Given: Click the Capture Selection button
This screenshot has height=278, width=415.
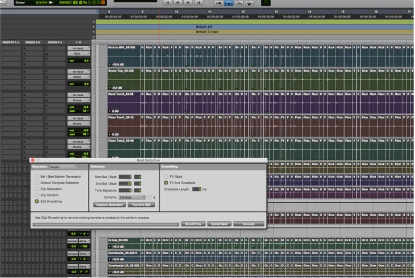Looking at the screenshot, I should (109, 205).
